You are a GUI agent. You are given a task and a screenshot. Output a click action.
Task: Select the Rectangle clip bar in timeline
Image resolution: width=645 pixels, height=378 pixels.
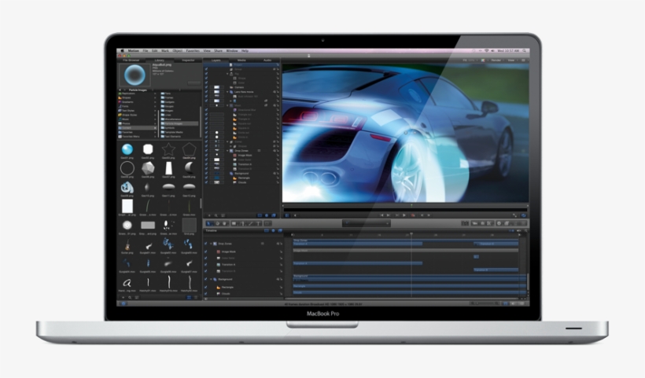click(410, 286)
